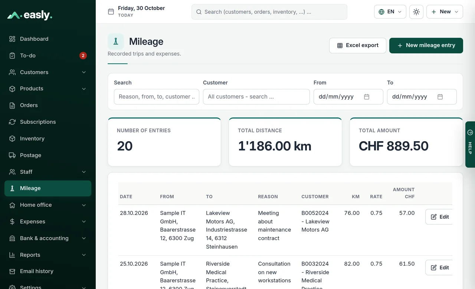
Task: Click the To-do clipboard icon
Action: pos(12,56)
